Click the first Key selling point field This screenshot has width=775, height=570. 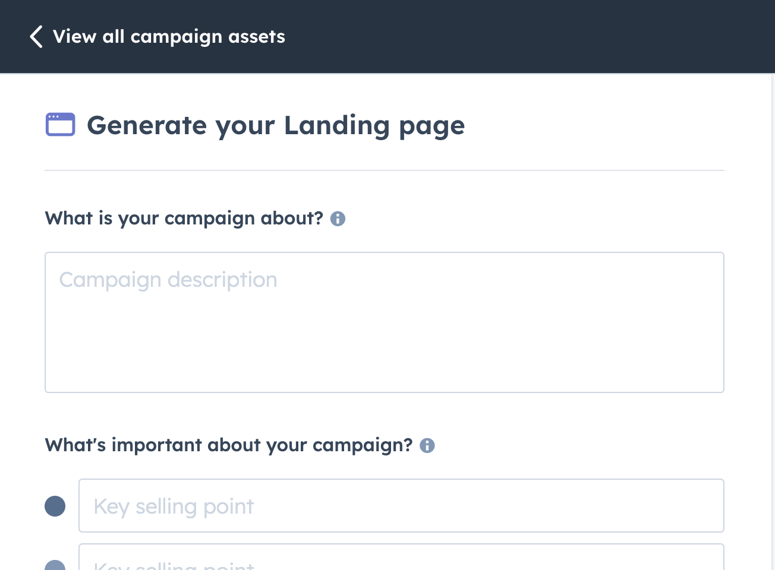point(401,505)
